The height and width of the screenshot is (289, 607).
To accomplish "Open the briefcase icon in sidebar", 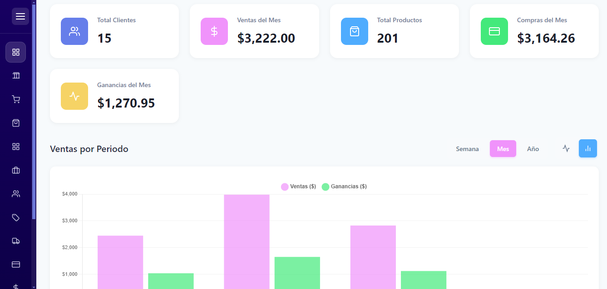I will tap(16, 170).
